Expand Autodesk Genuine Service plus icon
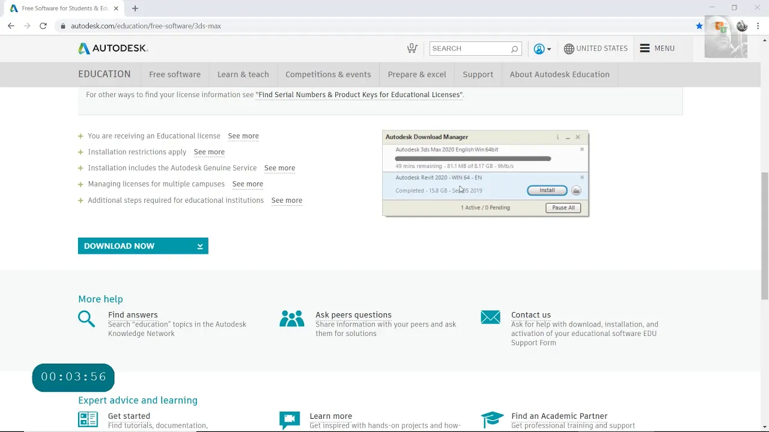This screenshot has height=432, width=769. pyautogui.click(x=81, y=169)
